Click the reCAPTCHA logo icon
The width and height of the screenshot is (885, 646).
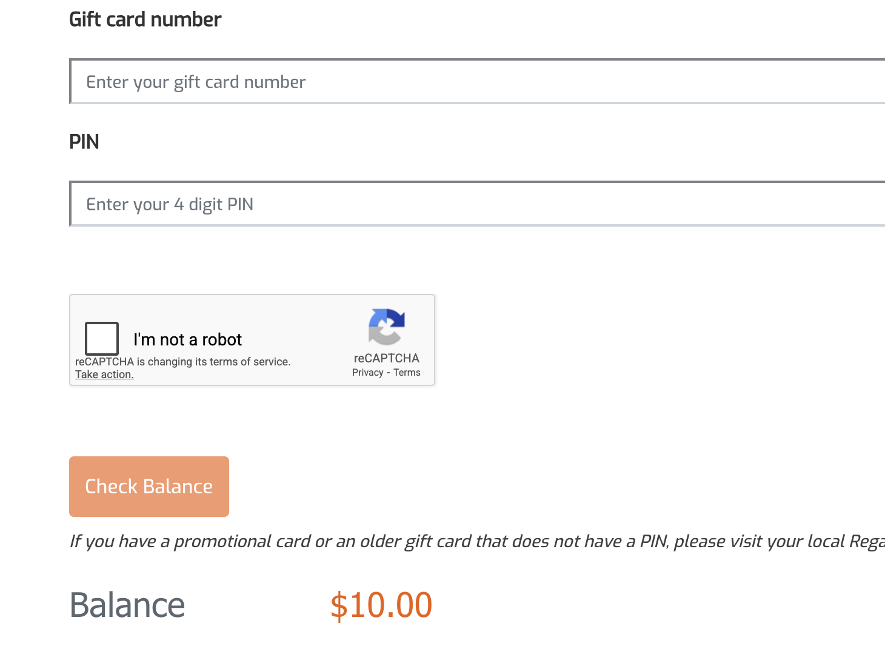(386, 327)
